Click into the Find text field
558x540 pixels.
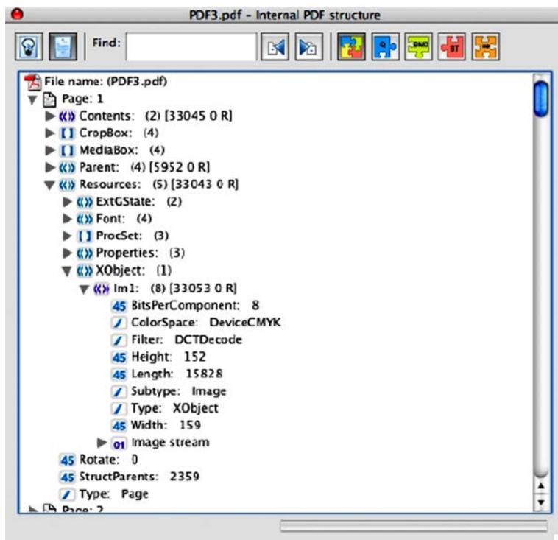[191, 47]
